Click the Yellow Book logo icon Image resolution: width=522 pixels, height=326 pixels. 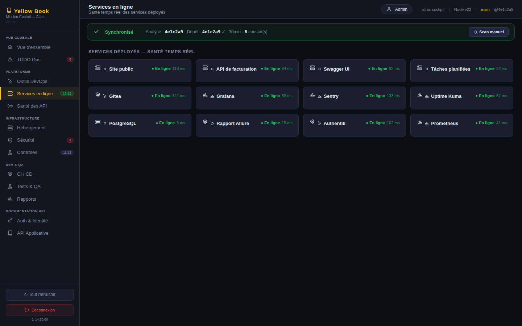pos(9,11)
